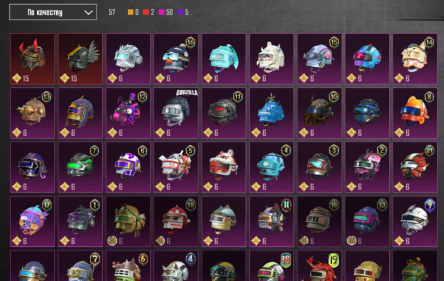
Task: Select the red horned helmet skin
Action: tap(33, 59)
